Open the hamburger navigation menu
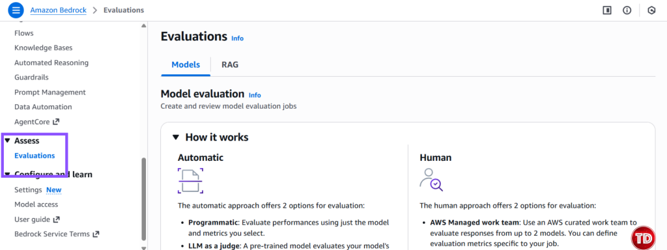Viewport: 667px width, 250px height. click(16, 10)
